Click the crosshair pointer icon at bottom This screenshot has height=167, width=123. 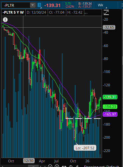(x=71, y=166)
